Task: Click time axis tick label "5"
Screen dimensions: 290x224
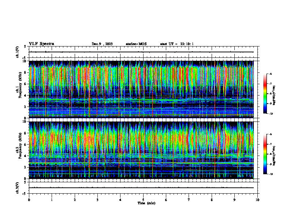Action: (x=143, y=200)
